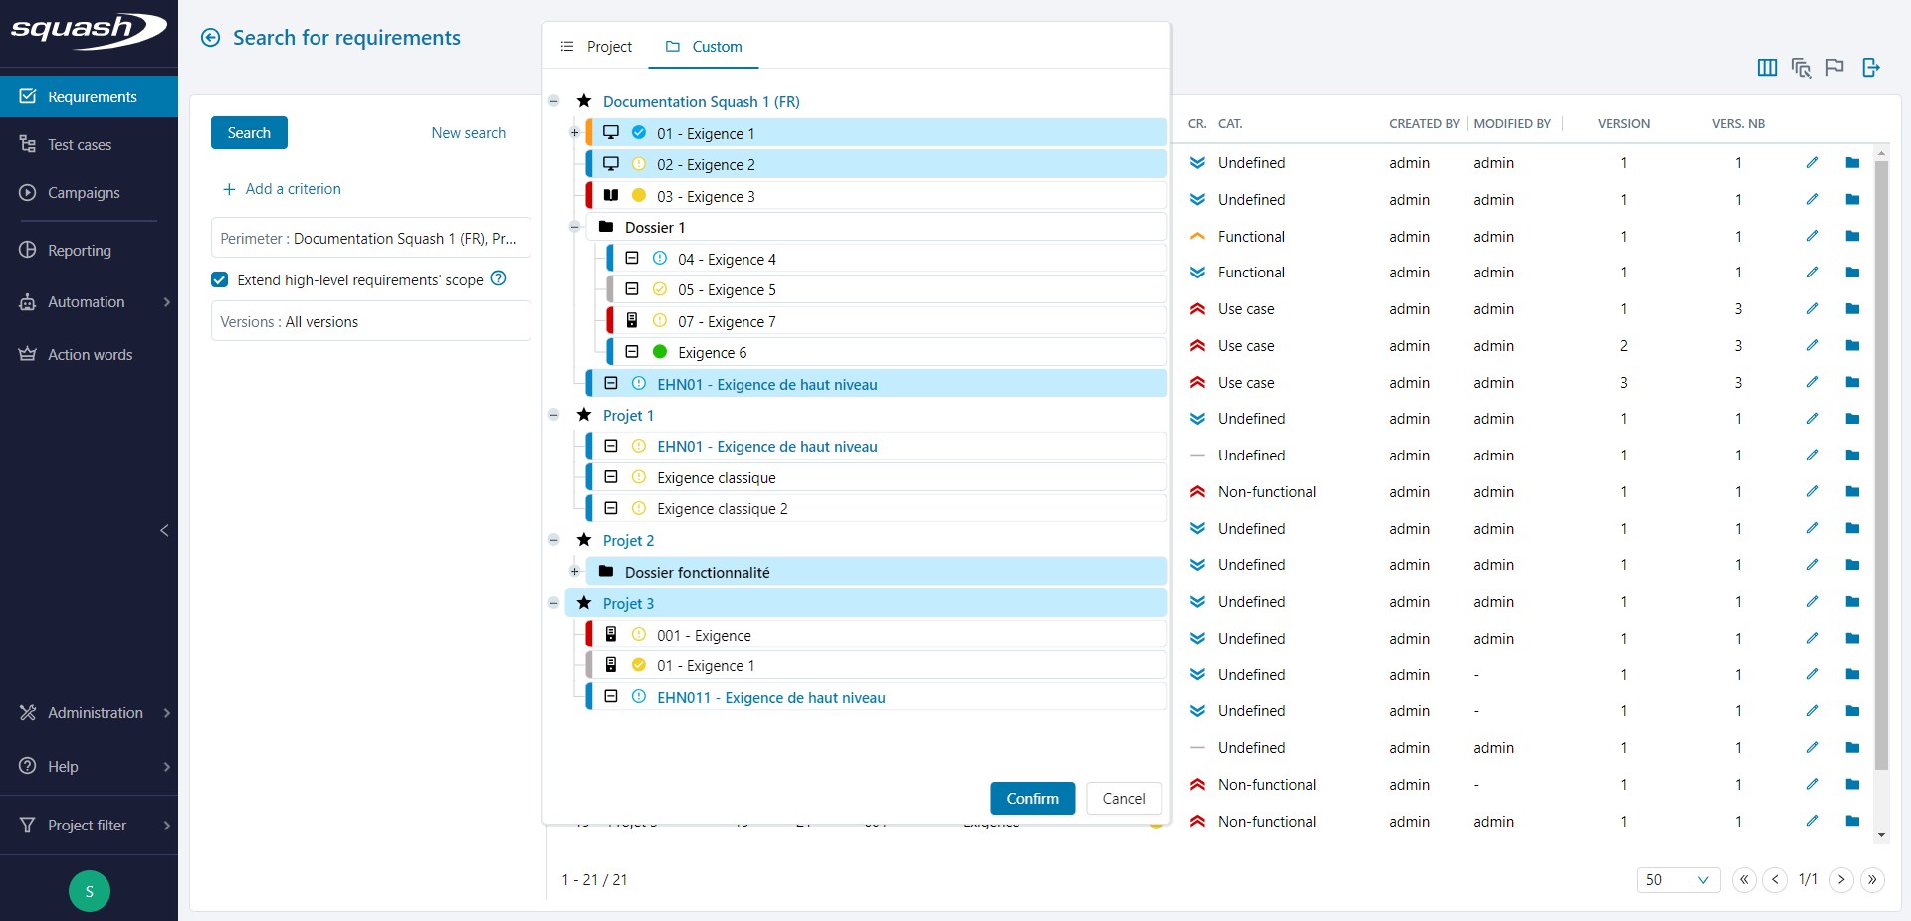Switch to the Project tab
This screenshot has width=1911, height=921.
click(597, 47)
